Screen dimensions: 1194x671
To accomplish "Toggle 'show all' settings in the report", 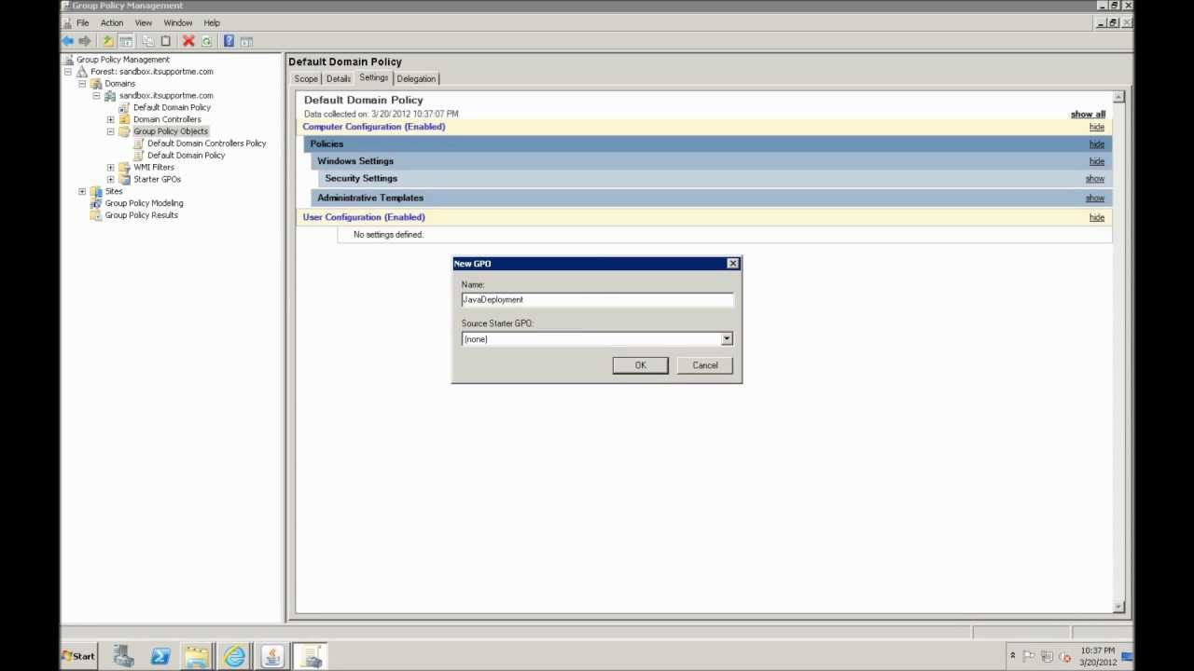I will pyautogui.click(x=1087, y=114).
